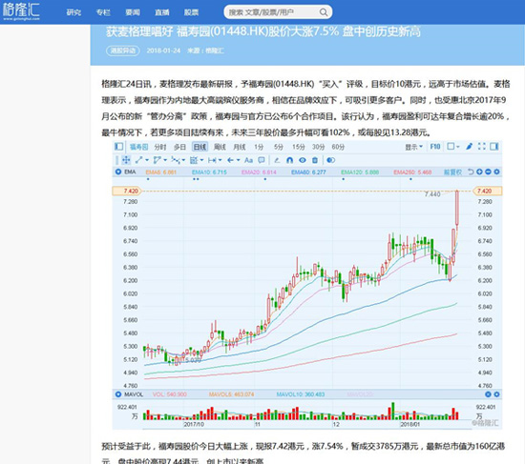The height and width of the screenshot is (464, 525).
Task: Expand trend line tool dropdown arrow
Action: click(147, 160)
